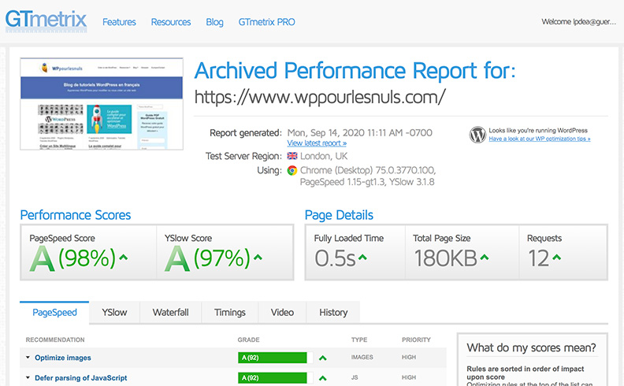Click Performance Scores heading

75,215
